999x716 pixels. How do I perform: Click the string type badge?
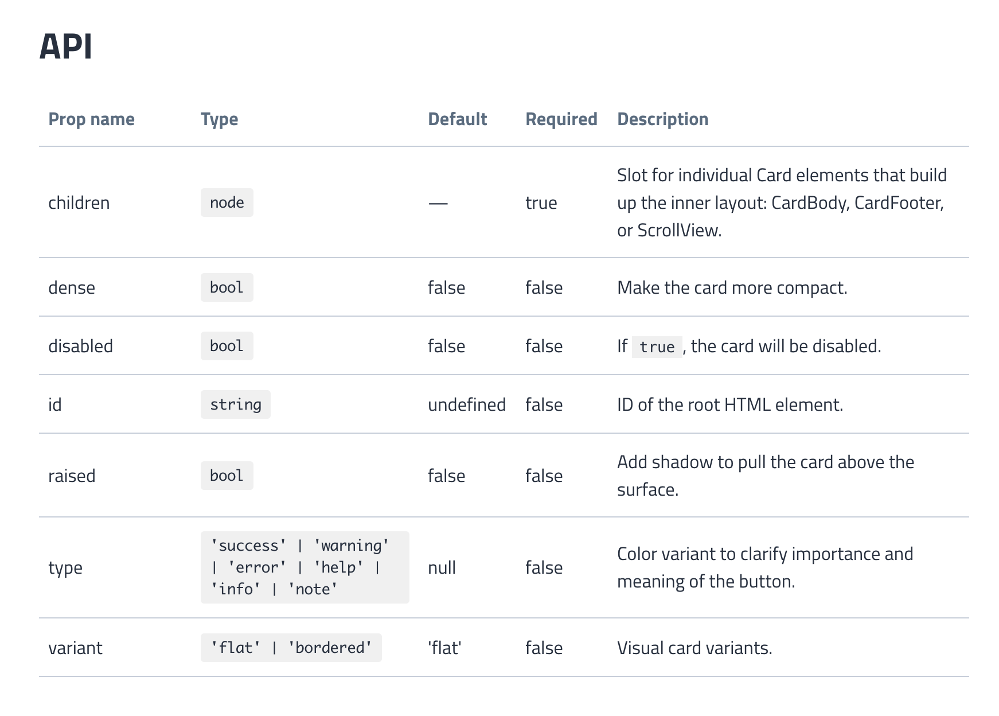tap(235, 405)
